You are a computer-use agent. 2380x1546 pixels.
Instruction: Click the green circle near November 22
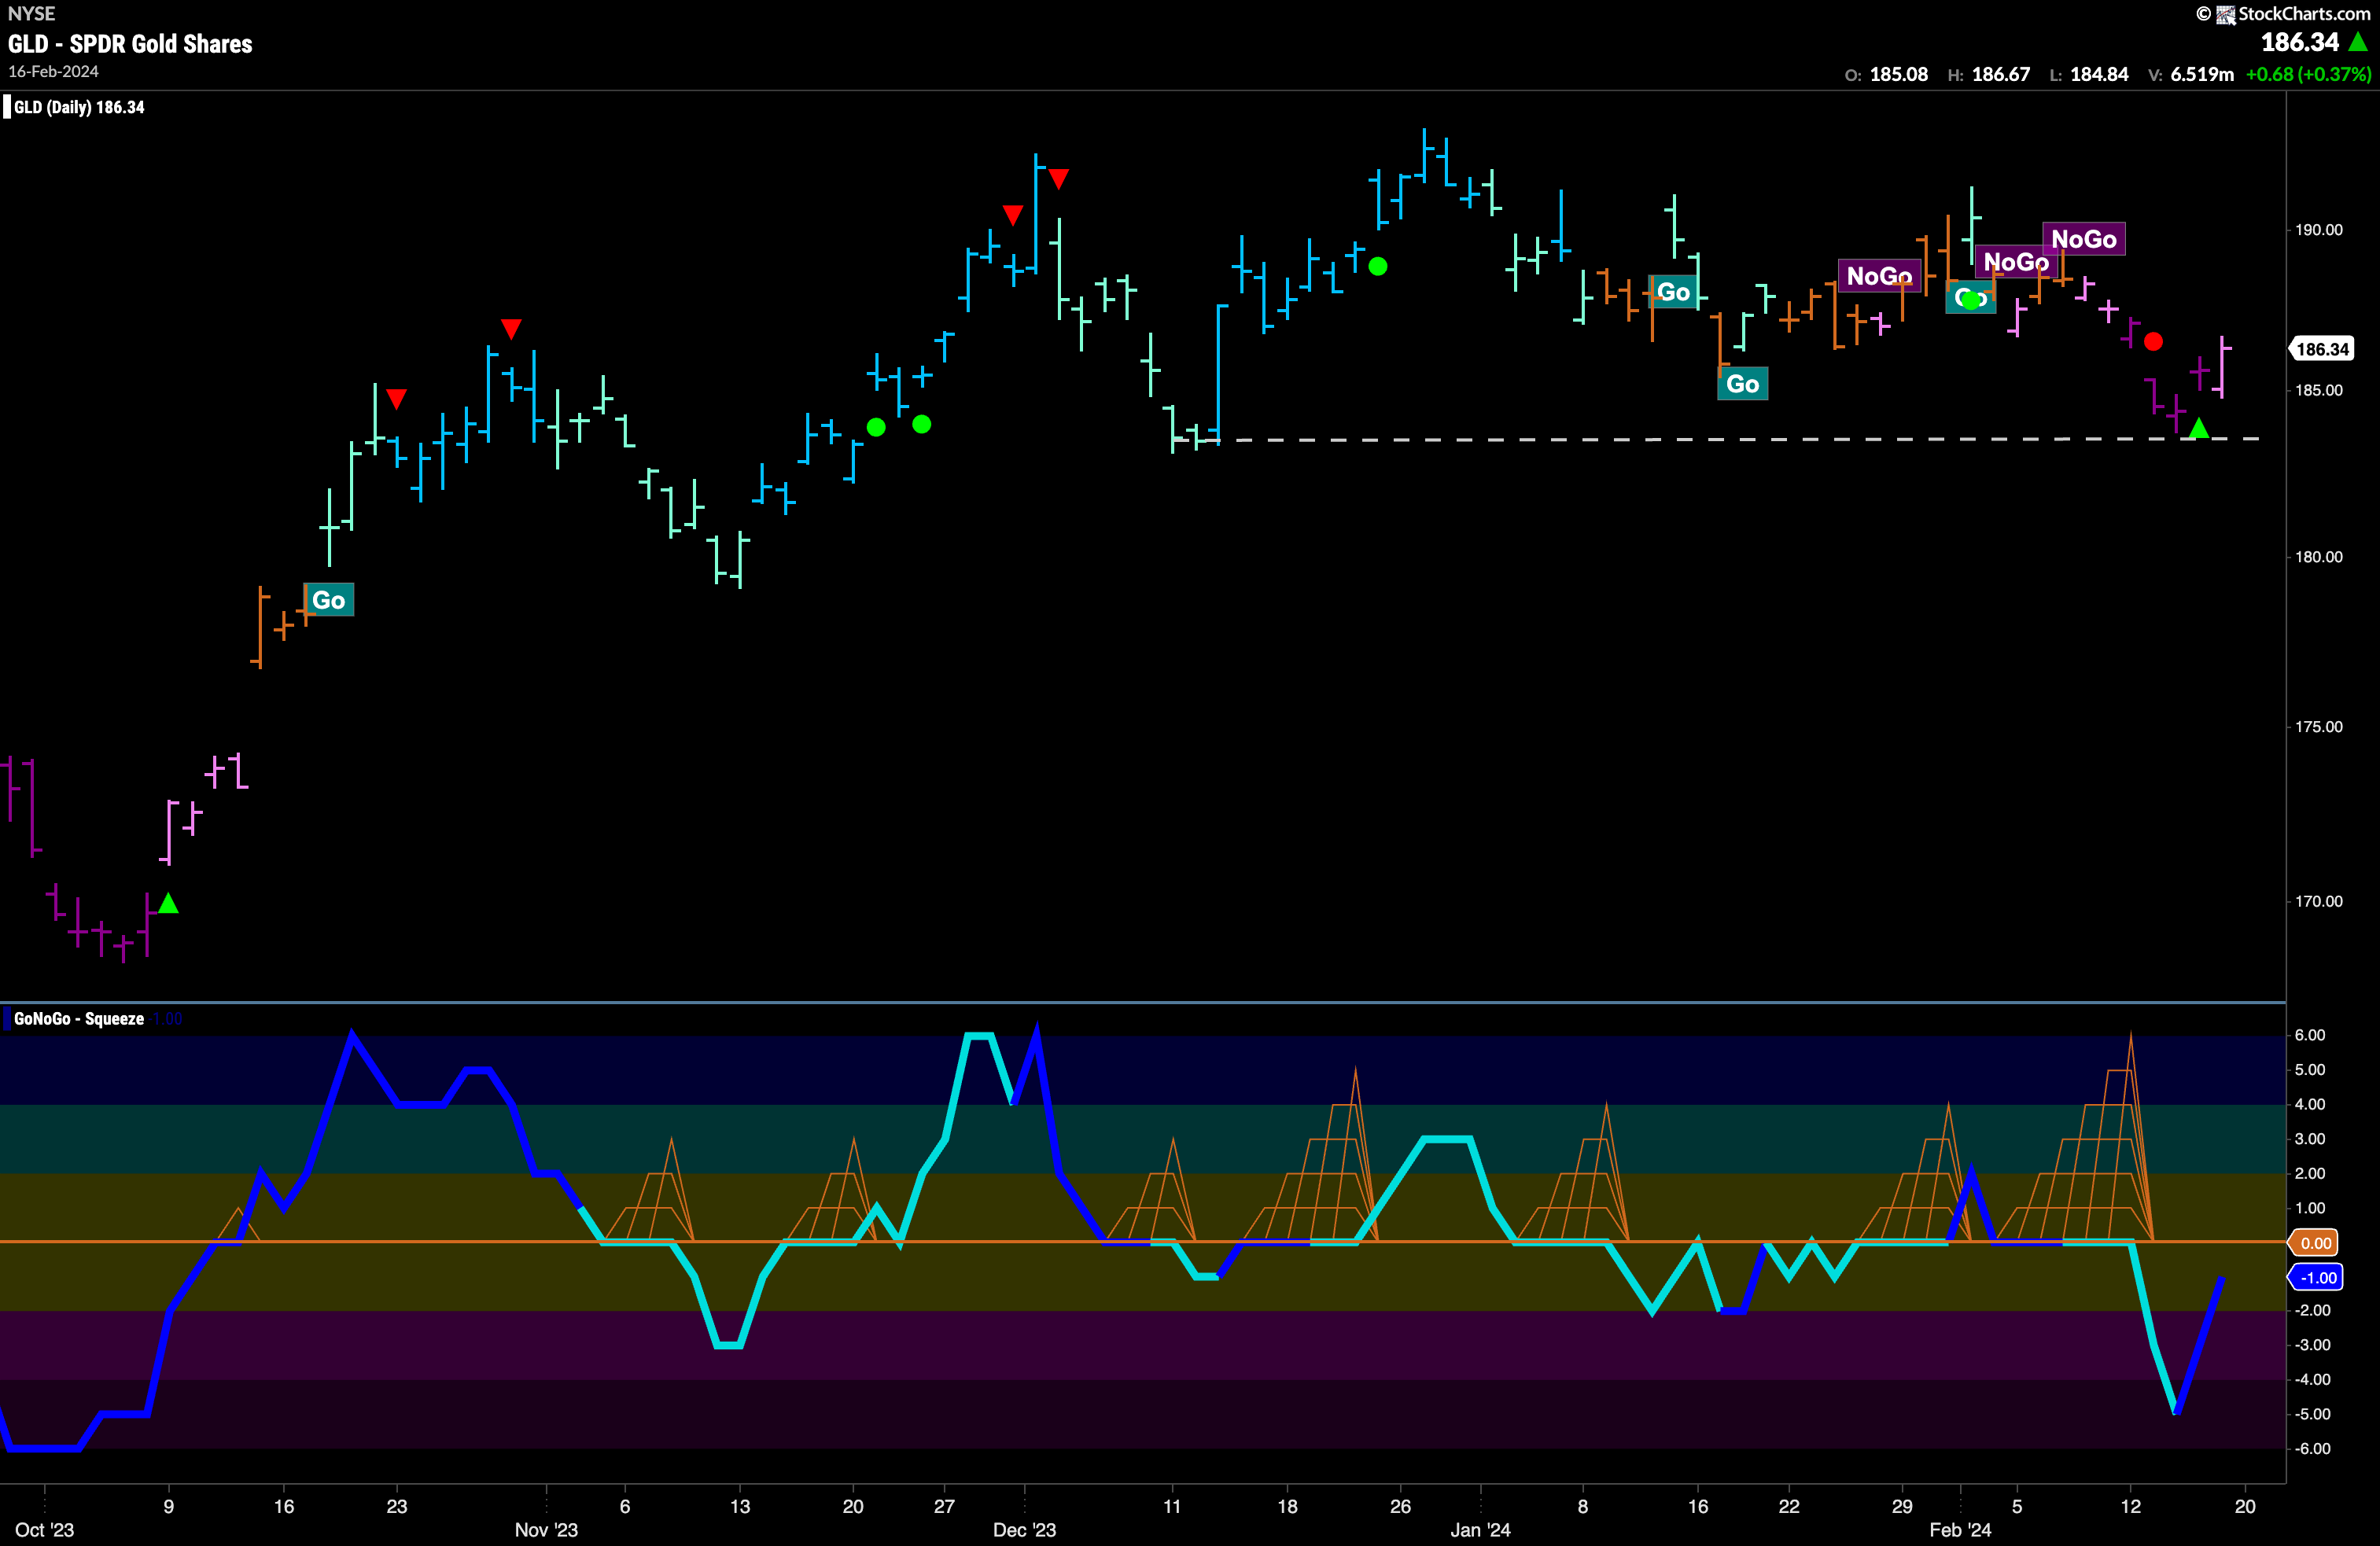click(x=876, y=427)
